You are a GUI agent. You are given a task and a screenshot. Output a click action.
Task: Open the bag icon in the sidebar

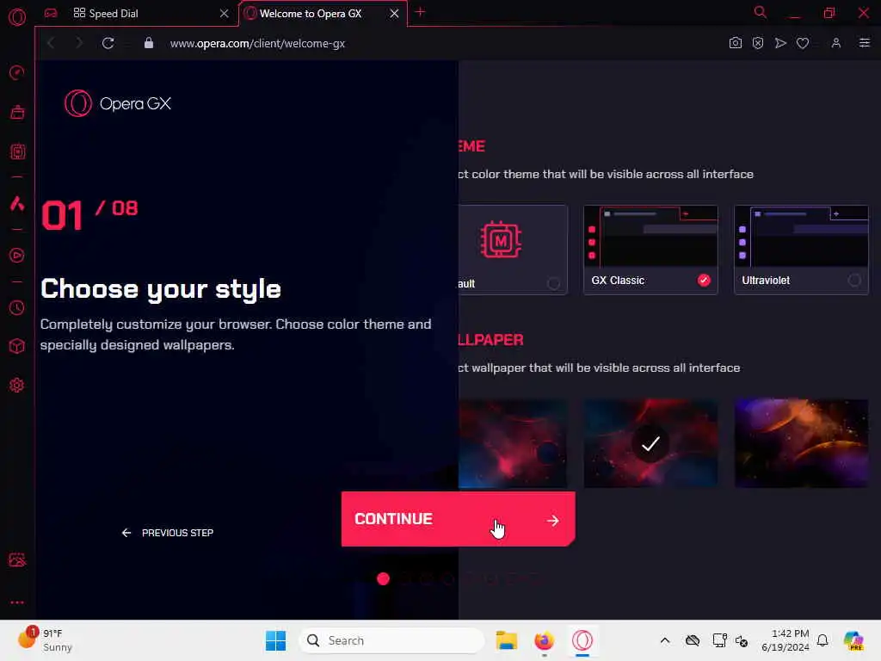[17, 112]
